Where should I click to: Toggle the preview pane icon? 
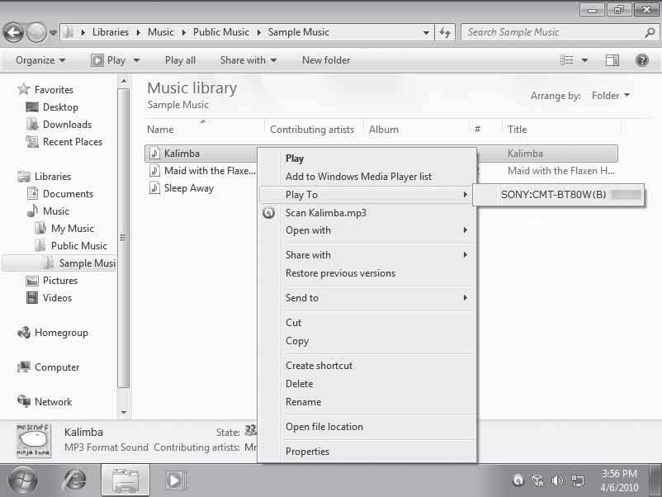tap(612, 60)
